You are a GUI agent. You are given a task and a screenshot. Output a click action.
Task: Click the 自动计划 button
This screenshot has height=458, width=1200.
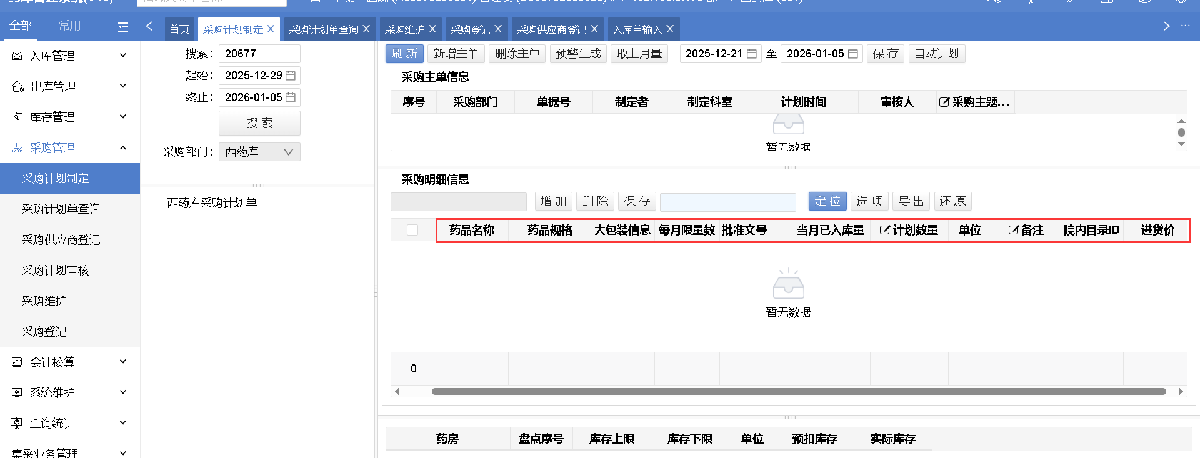click(x=937, y=54)
